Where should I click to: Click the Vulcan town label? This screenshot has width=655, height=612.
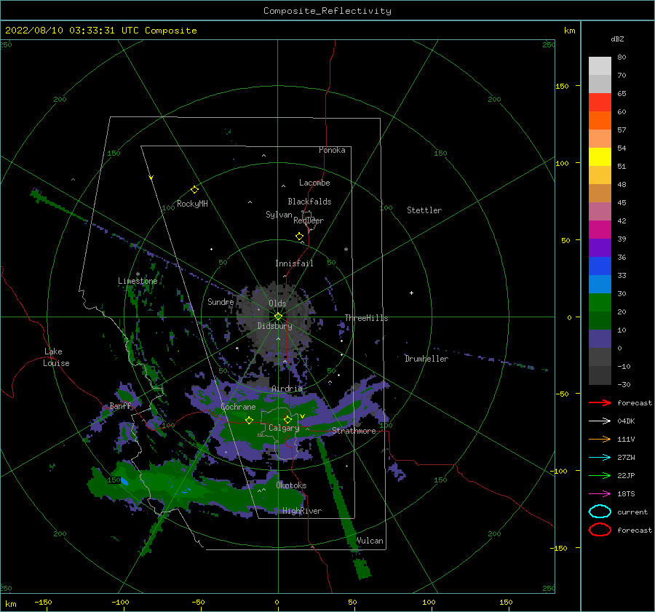tap(370, 541)
